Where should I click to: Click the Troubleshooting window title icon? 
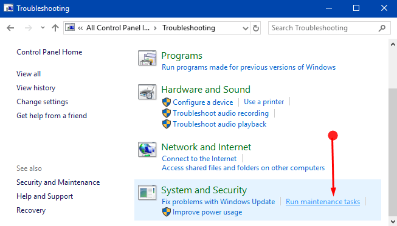click(9, 8)
